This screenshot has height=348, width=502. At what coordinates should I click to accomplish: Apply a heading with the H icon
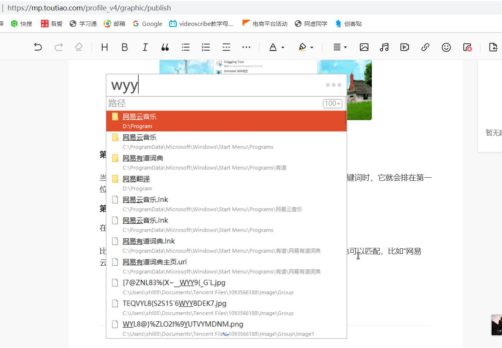[x=104, y=47]
